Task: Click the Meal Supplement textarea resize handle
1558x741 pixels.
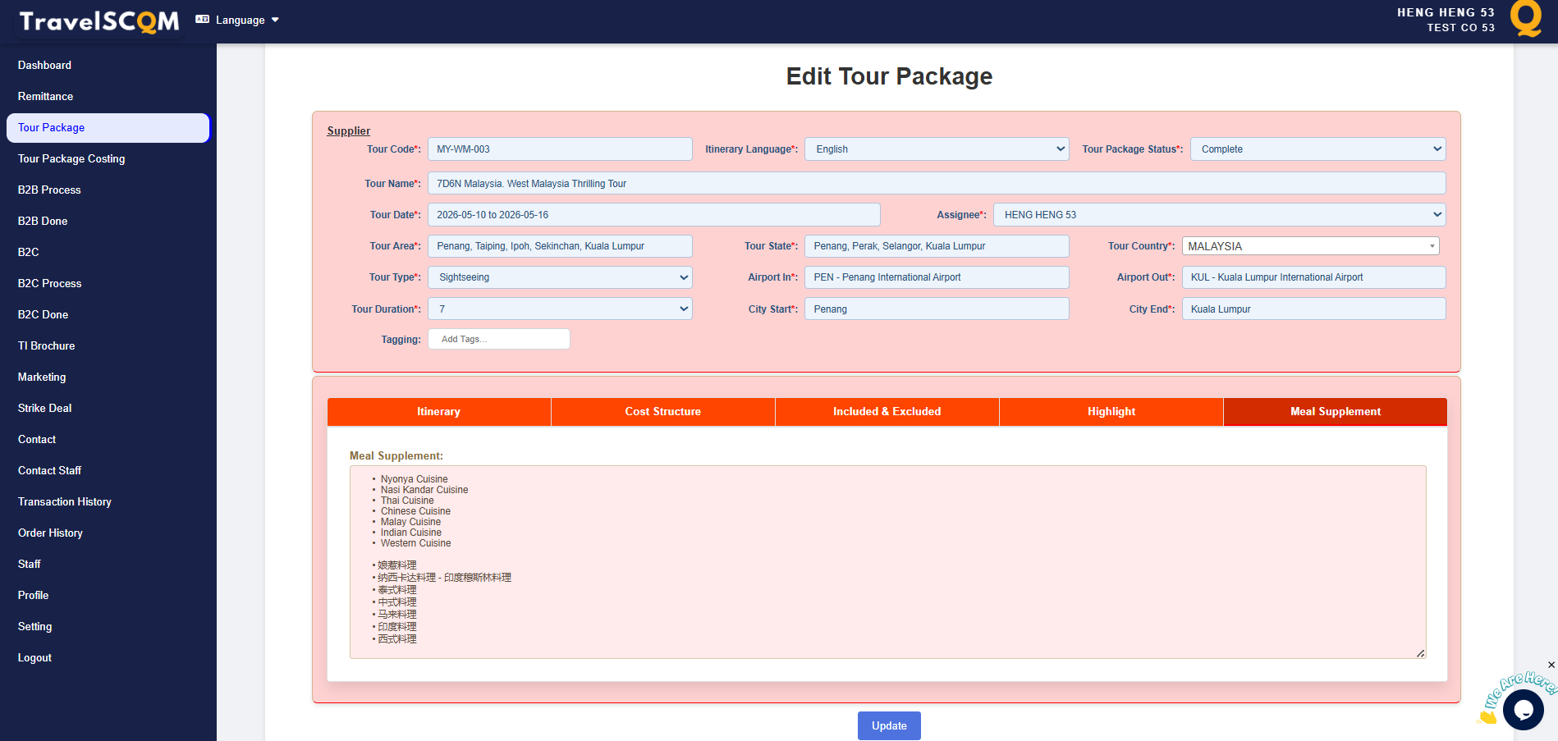Action: click(x=1420, y=653)
